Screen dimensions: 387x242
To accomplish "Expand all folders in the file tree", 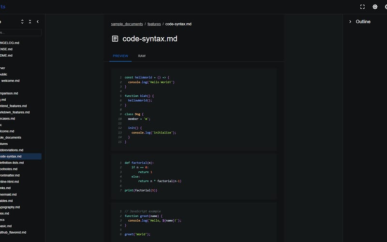I will point(22,22).
